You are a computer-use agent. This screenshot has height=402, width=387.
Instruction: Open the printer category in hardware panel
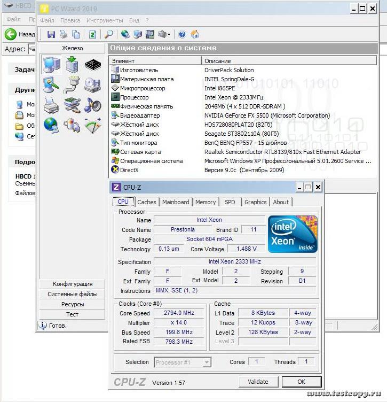pos(51,104)
